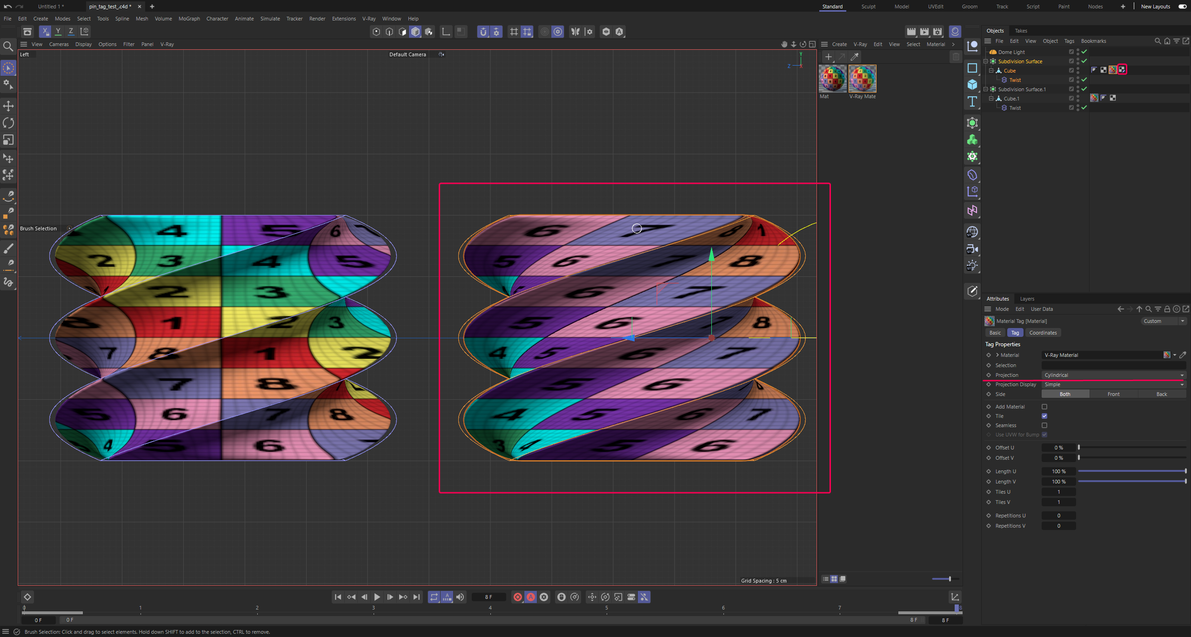The height and width of the screenshot is (637, 1191).
Task: Select the Scale tool in left toolbar
Action: [x=8, y=140]
